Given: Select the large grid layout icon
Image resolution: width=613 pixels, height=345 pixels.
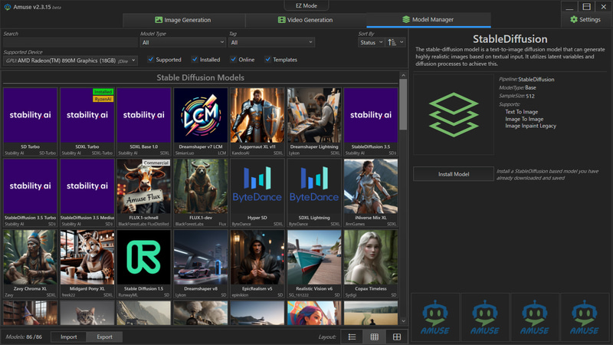Looking at the screenshot, I should 397,337.
